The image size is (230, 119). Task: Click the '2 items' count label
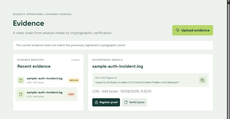click(75, 60)
